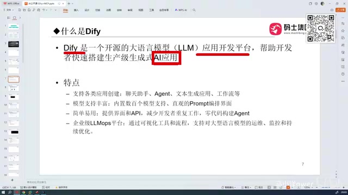Viewport: 348px width, 195px height.
Task: Select the 审阅 Review ribbon tab
Action: pyautogui.click(x=130, y=10)
